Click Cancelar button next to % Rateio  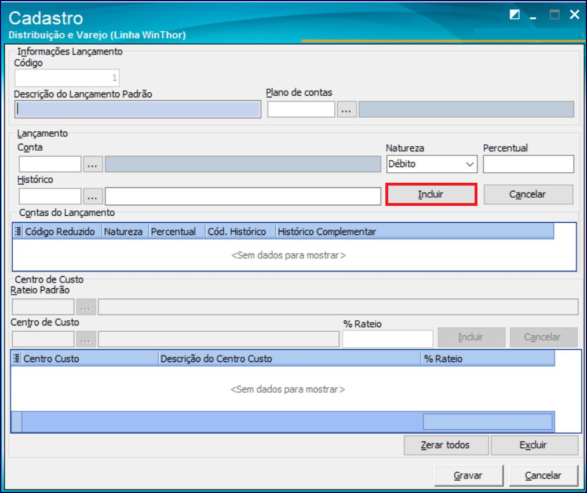coord(543,337)
